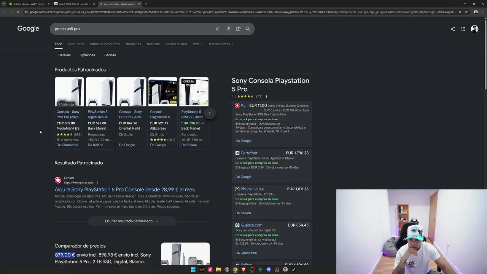Open the ChatGPT app in the taskbar

coord(227,269)
